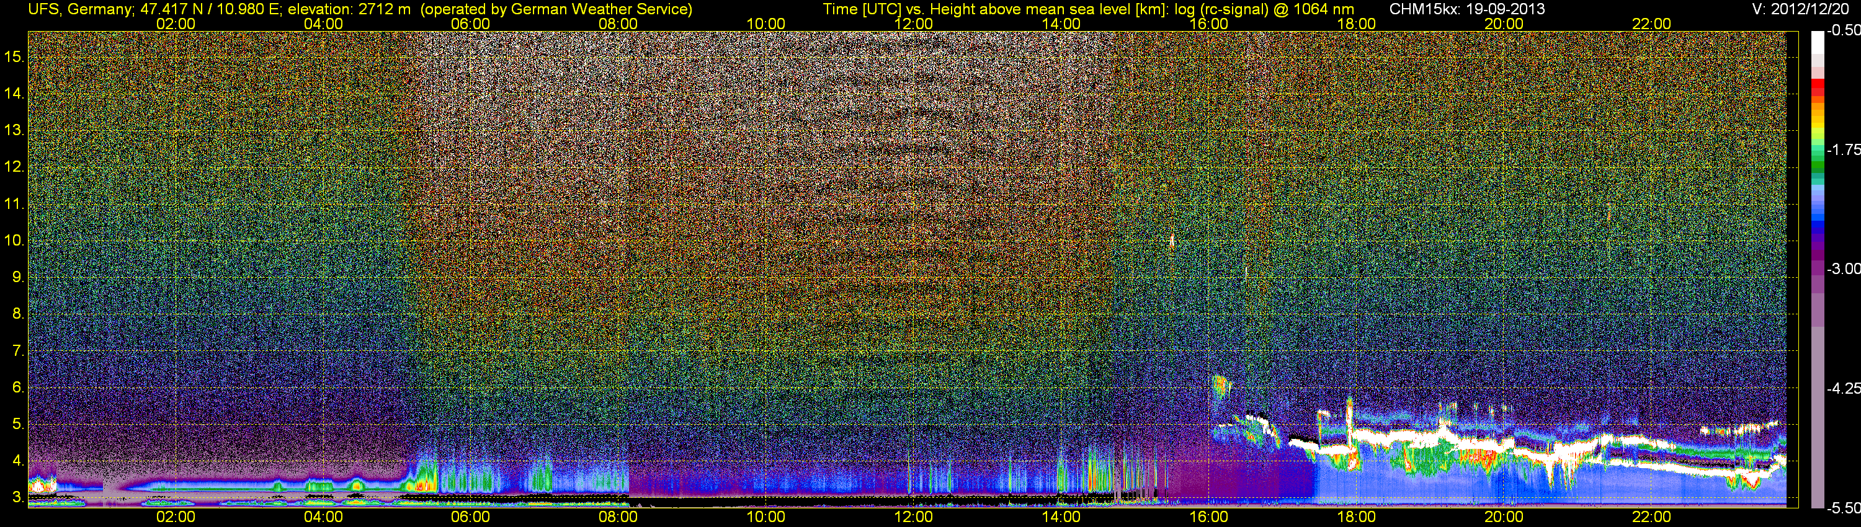This screenshot has width=1861, height=527.
Task: Click the top time axis label '02:00'
Action: 176,24
